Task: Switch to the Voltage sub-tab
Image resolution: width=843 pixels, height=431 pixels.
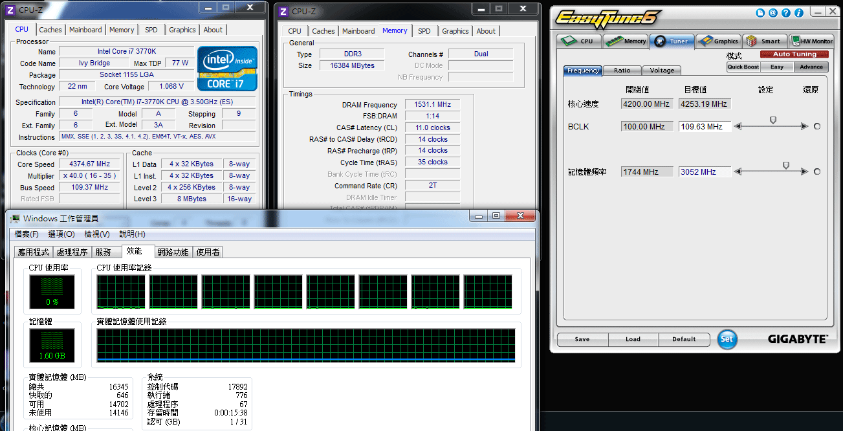Action: coord(662,71)
